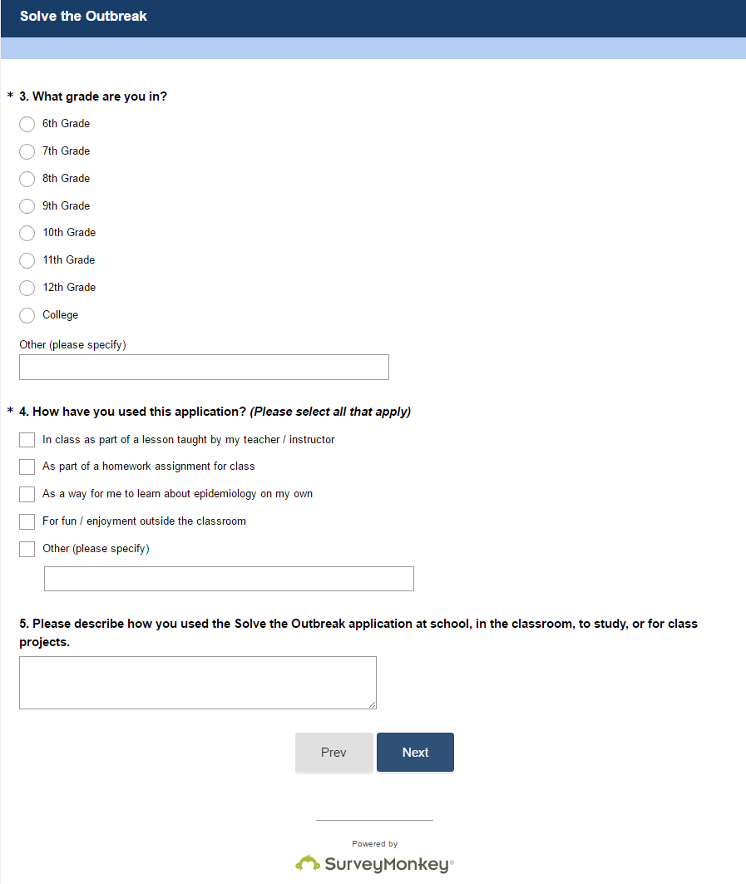This screenshot has width=746, height=884.
Task: Choose 7th Grade option
Action: (27, 151)
